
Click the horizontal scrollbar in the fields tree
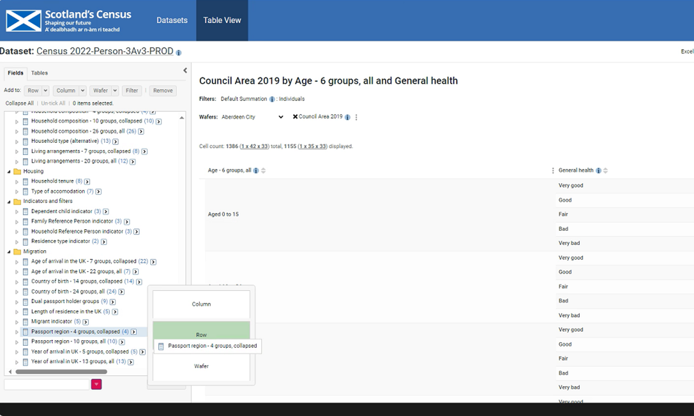pos(61,372)
